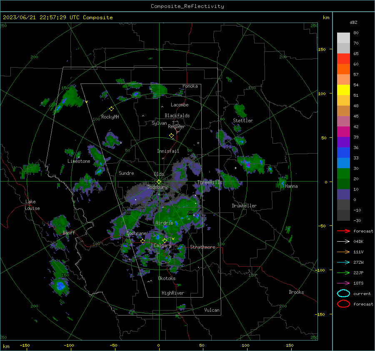Viewport: 375px width, 351px height.
Task: Click the green 22JP arrow legend icon
Action: [343, 273]
